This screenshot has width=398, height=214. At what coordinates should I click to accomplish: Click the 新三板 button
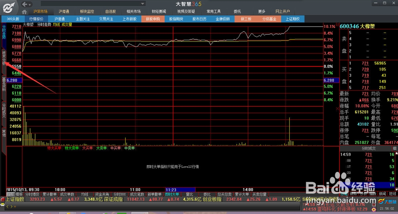(246, 19)
